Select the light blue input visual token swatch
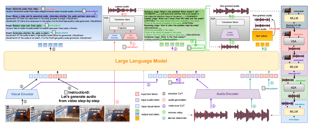This screenshot has height=127, width=312. pos(137,106)
